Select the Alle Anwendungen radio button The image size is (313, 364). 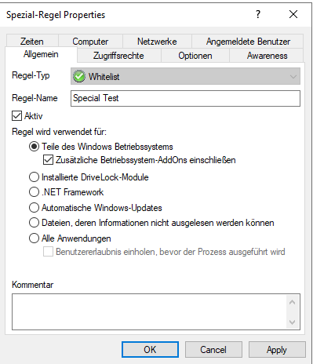(34, 238)
